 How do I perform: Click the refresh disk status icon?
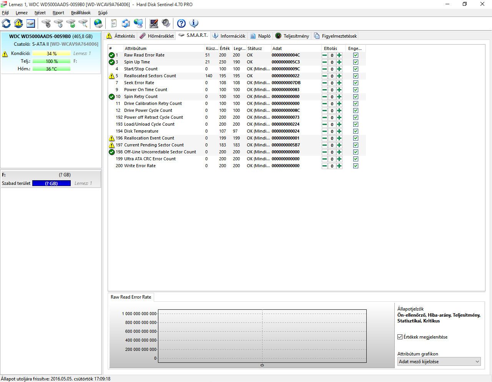pyautogui.click(x=7, y=23)
